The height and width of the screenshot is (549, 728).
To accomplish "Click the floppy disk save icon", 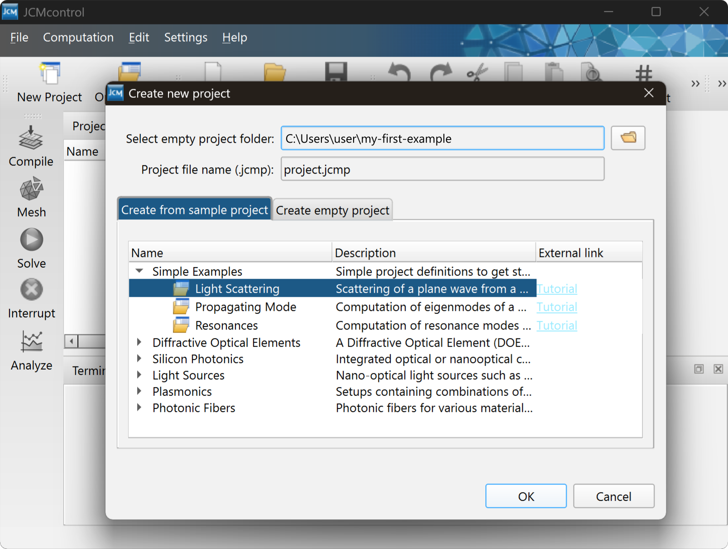I will click(x=336, y=72).
